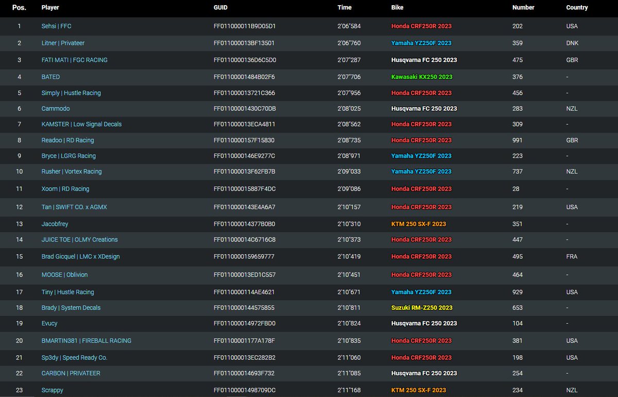Click the Country column header

pyautogui.click(x=577, y=8)
